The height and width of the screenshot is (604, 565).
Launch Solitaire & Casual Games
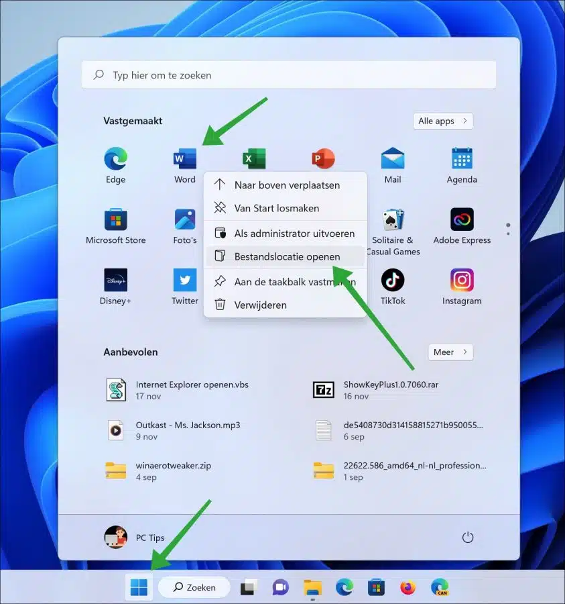coord(393,232)
